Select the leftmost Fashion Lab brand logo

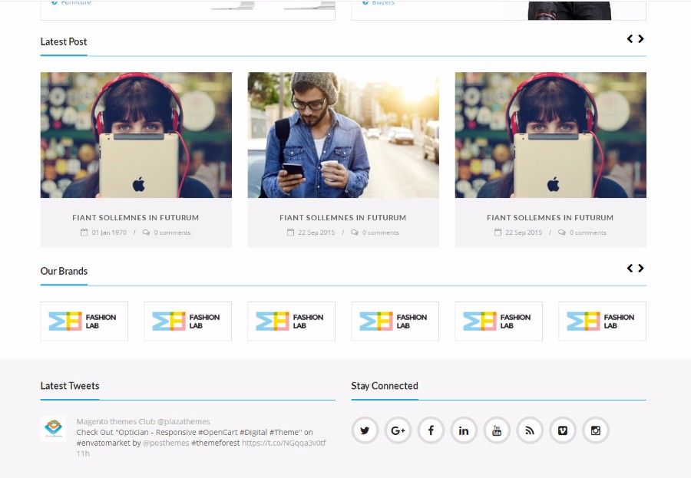coord(84,321)
